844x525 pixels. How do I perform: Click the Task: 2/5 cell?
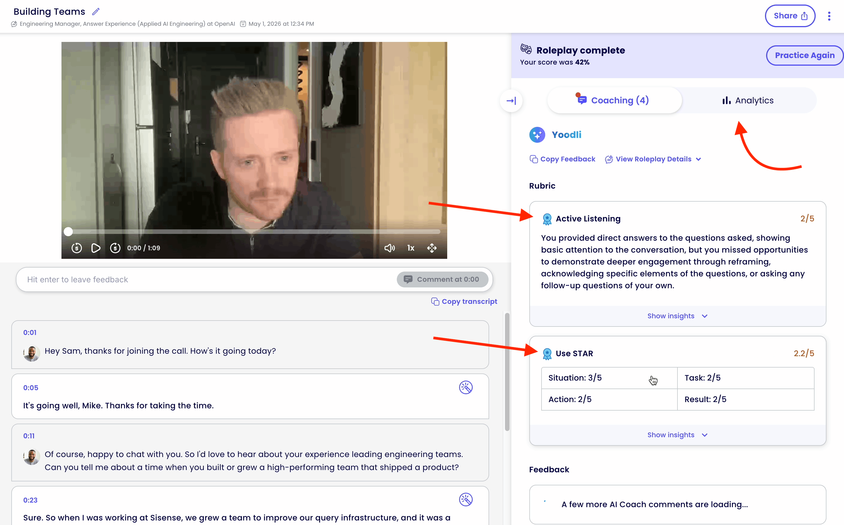point(746,378)
